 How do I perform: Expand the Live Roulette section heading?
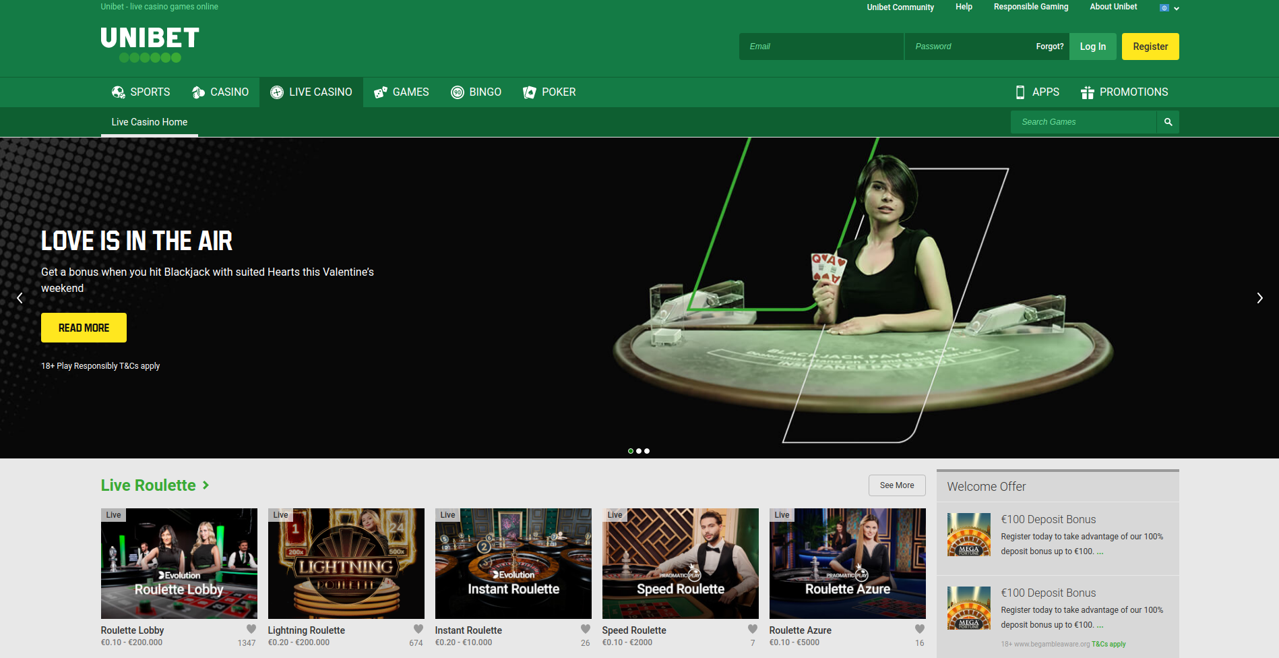[155, 485]
